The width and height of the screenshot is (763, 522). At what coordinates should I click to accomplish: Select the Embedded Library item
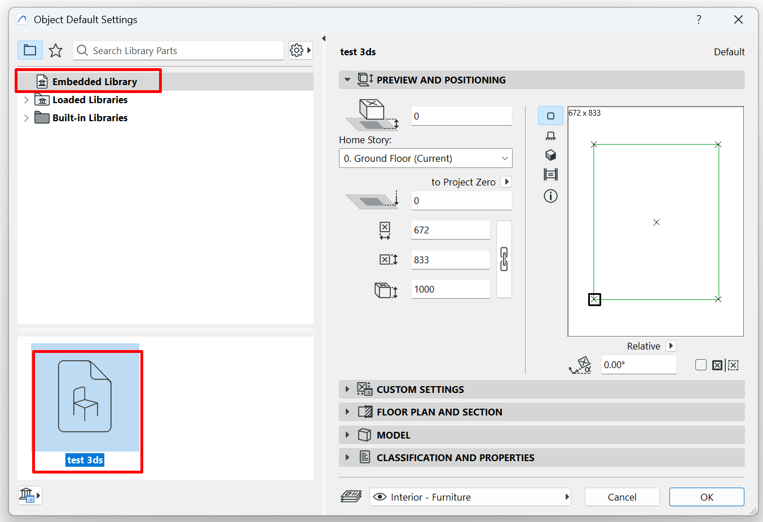coord(94,82)
